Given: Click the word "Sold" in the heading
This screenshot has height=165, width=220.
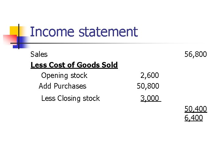Looking at the screenshot, I should click(109, 65).
